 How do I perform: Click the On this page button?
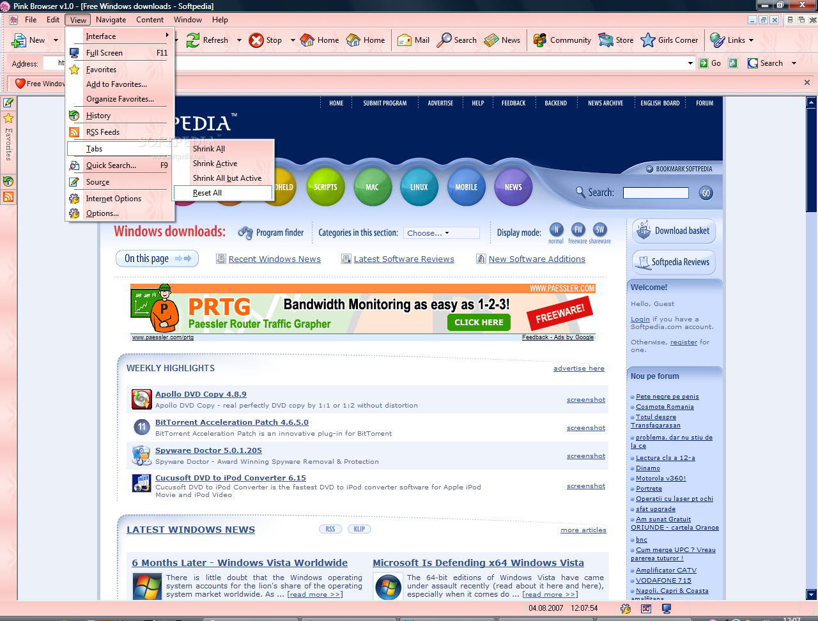[157, 259]
